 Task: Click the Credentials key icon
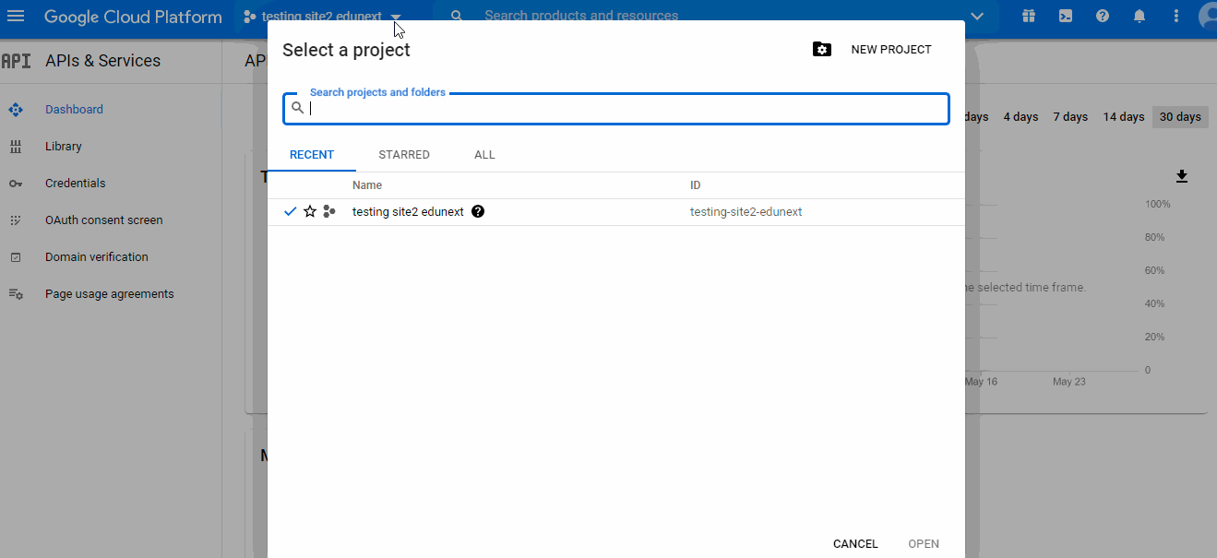16,184
